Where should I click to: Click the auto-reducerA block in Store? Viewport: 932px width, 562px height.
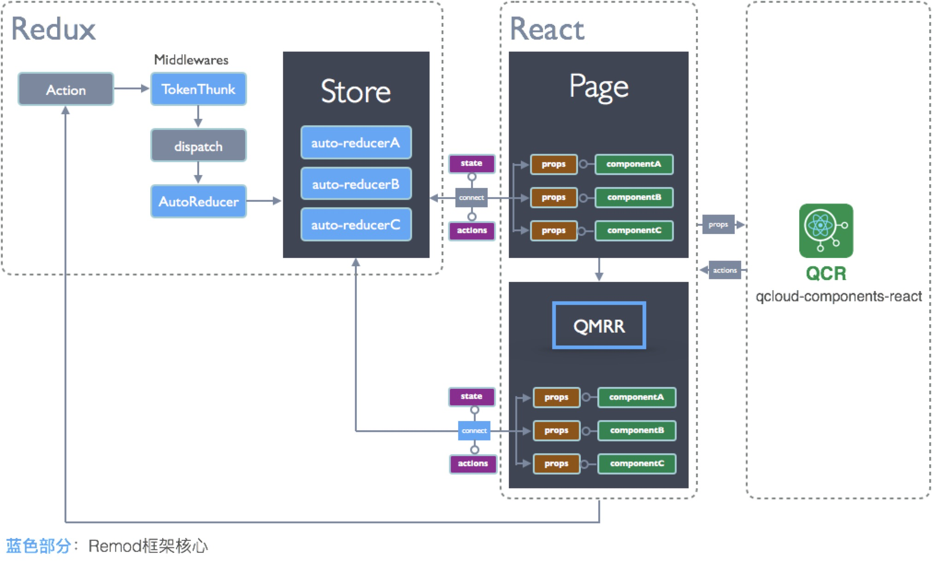pos(355,142)
